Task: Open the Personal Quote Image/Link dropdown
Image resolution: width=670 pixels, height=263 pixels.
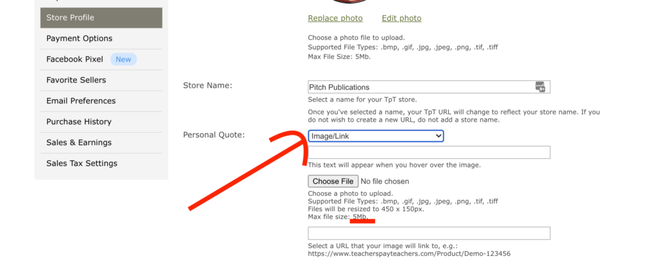Action: pyautogui.click(x=376, y=136)
